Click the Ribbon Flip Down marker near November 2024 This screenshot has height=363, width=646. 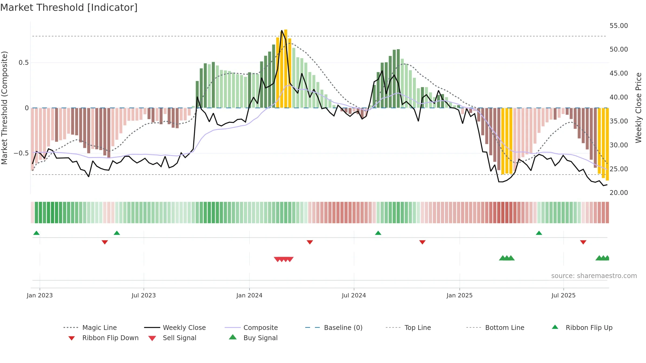[x=422, y=242]
